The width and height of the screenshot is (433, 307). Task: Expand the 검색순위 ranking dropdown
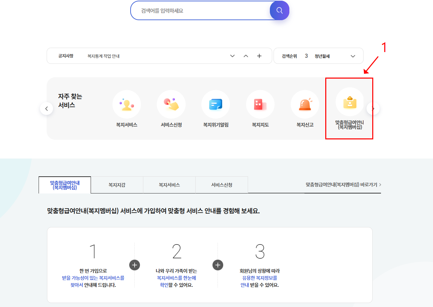click(353, 56)
